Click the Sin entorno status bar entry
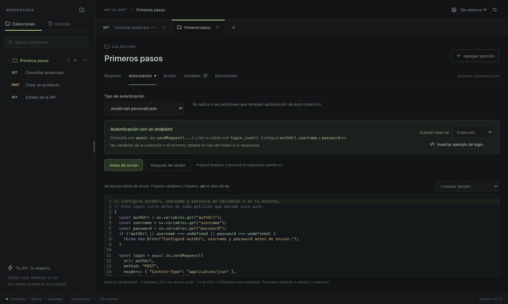The image size is (508, 304). [109, 299]
